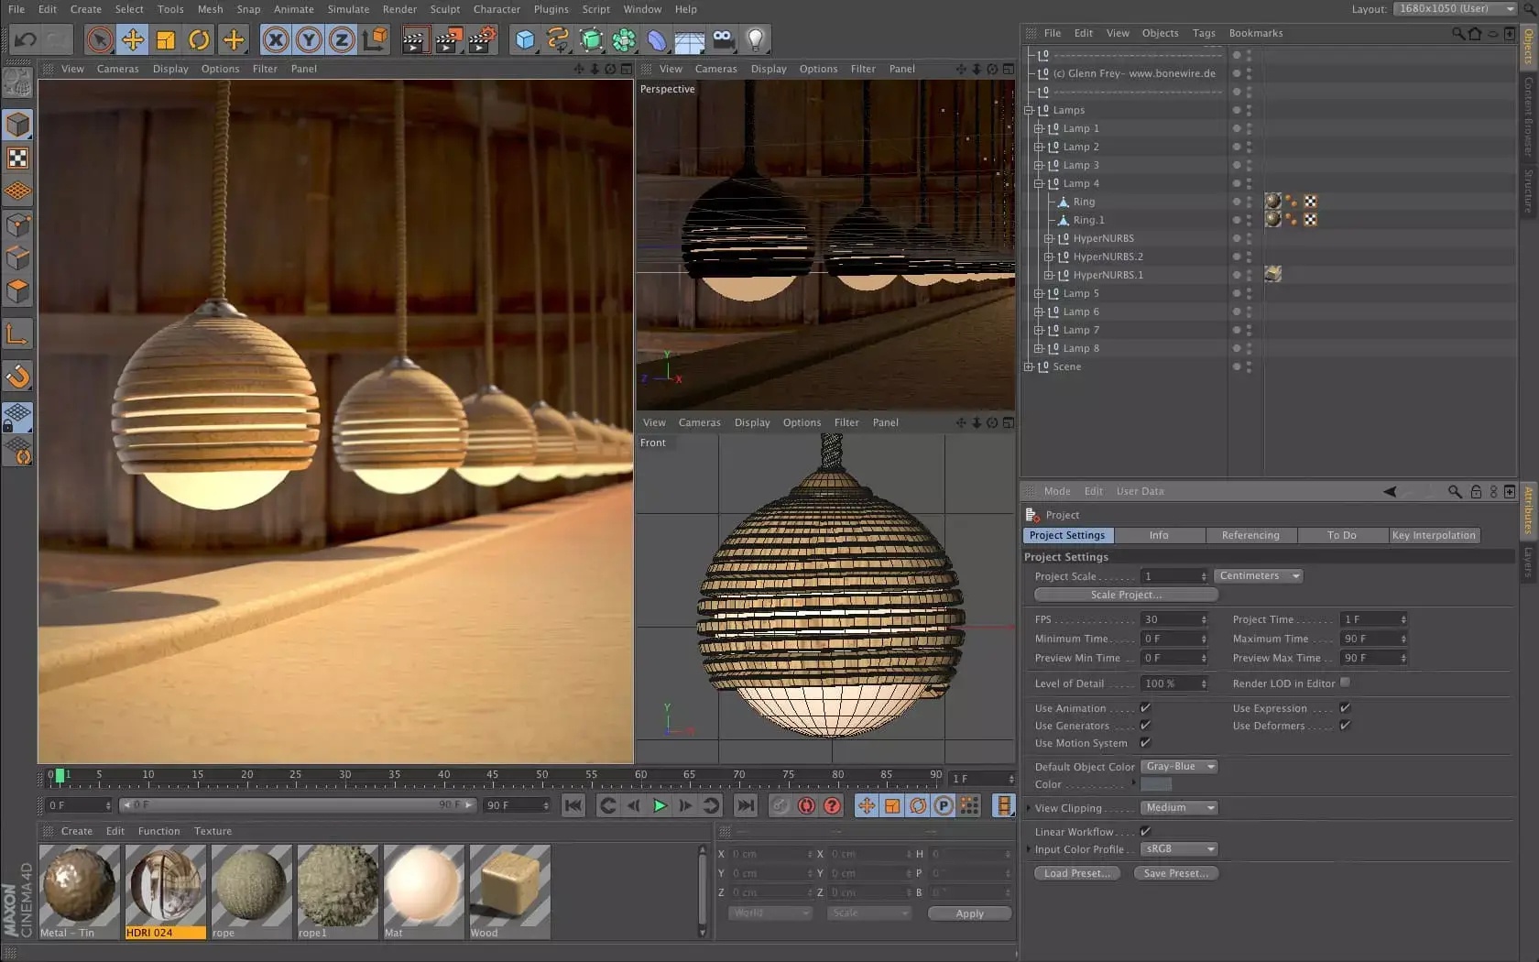Add a Cube primitive object
This screenshot has width=1539, height=962.
point(525,40)
